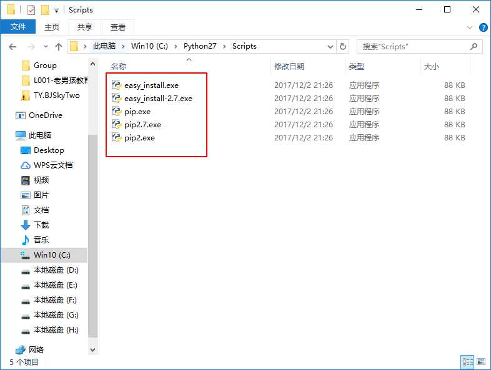Select the pip2.7.exe file icon

pos(116,125)
